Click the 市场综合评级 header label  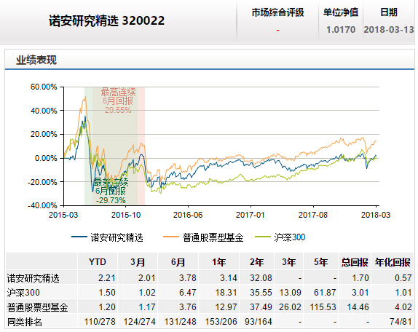277,12
